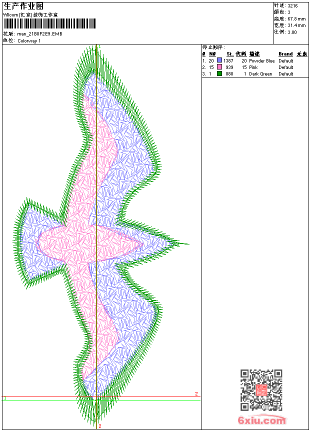Click the Brand column header
This screenshot has width=310, height=430.
(x=285, y=54)
